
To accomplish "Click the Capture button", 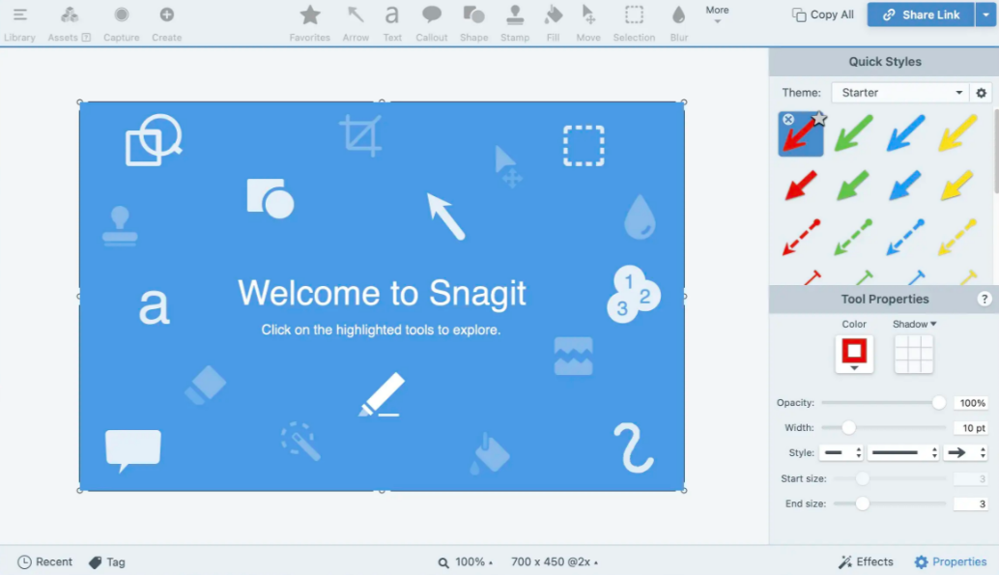I will pos(121,23).
